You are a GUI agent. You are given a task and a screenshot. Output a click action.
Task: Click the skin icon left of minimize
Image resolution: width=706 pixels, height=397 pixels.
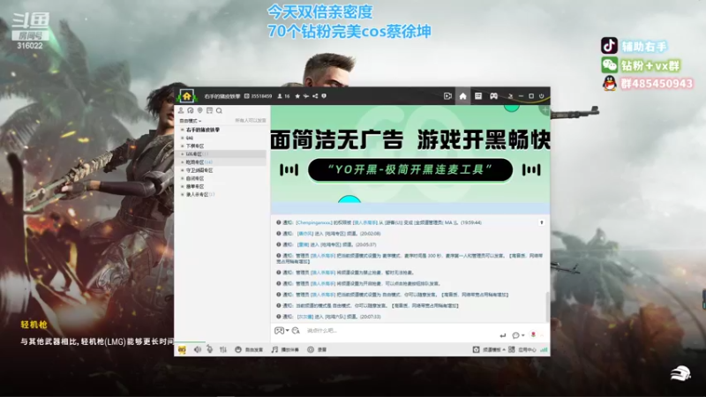(511, 96)
